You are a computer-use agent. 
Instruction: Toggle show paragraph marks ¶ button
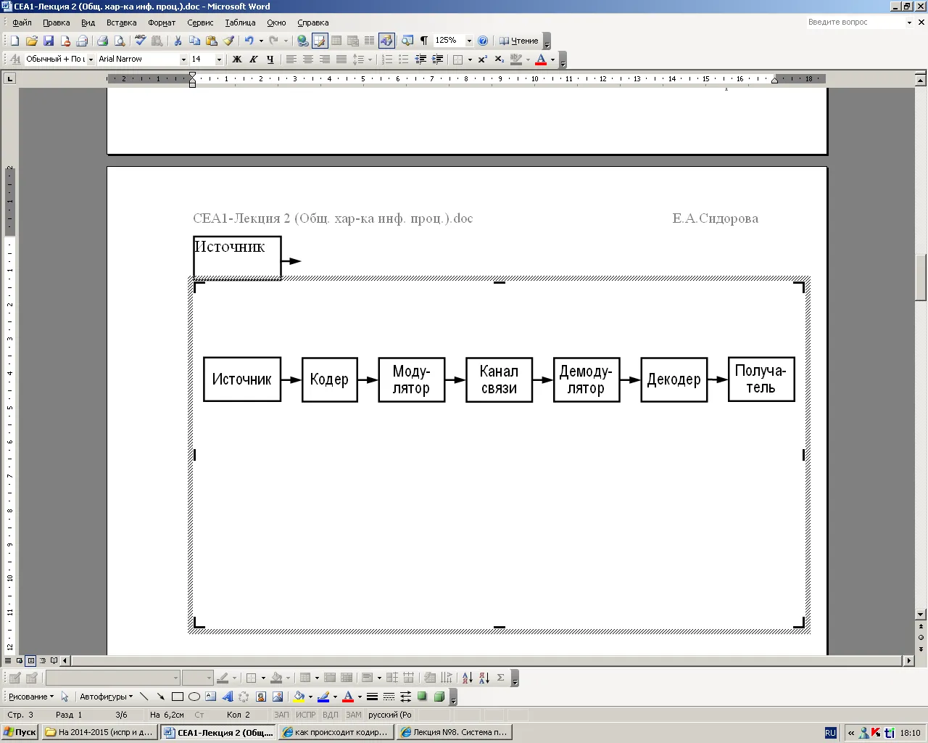(x=424, y=41)
